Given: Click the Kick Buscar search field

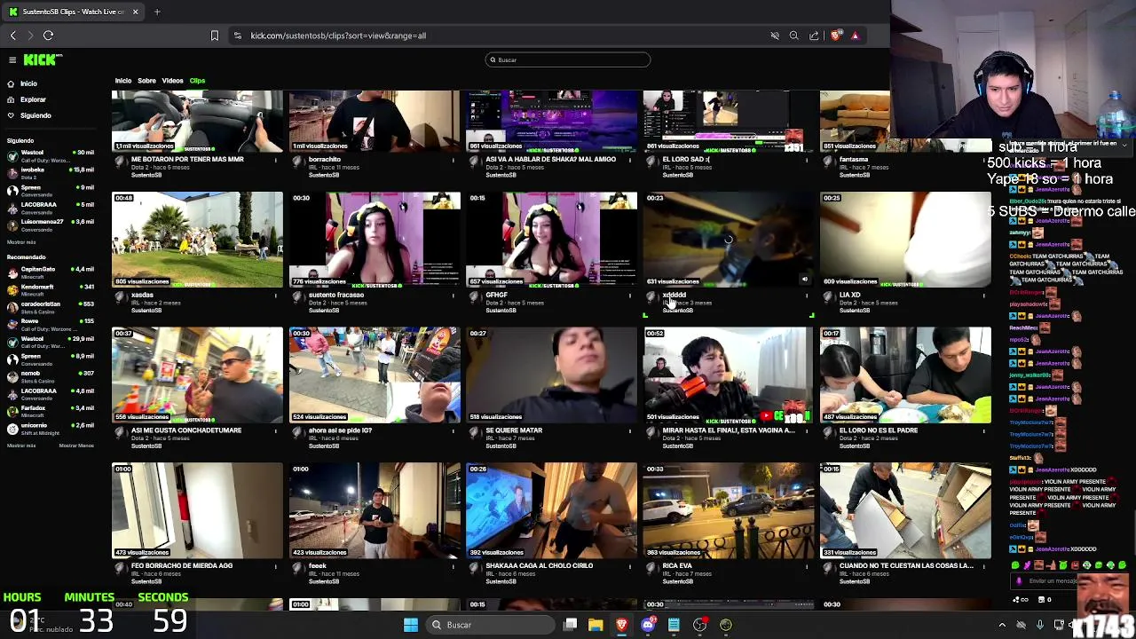Looking at the screenshot, I should click(567, 59).
